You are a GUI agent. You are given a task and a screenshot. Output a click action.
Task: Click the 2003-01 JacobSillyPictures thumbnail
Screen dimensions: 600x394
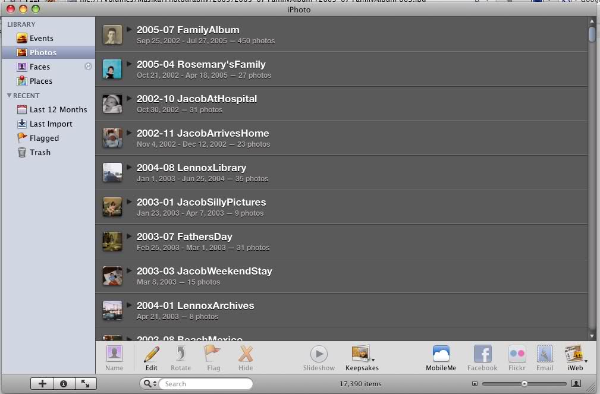112,207
